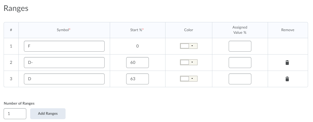
Task: Click the symbol field in row 3
Action: 64,79
